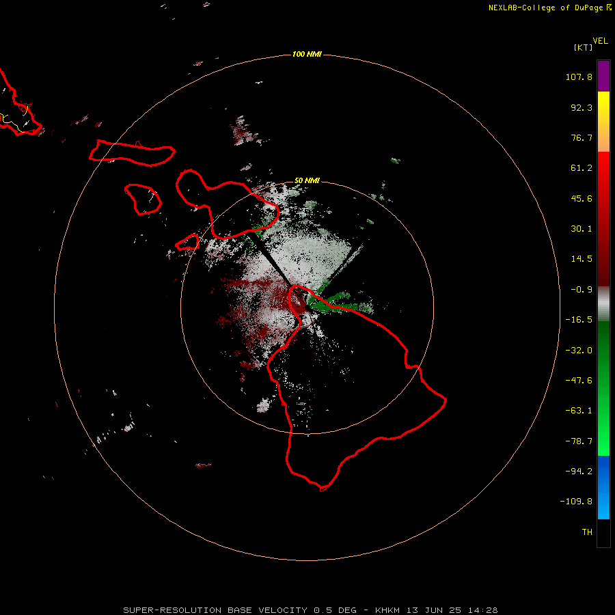Screen dimensions: 615x615
Task: Click the -0.9 velocity scale value
Action: pos(582,290)
